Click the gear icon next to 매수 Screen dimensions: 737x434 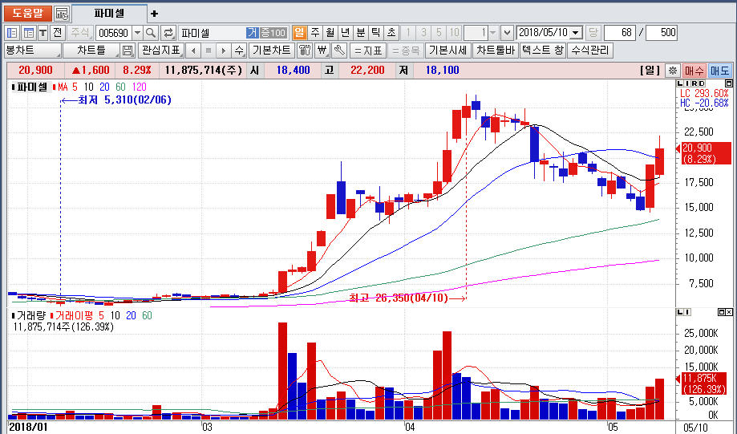[673, 71]
